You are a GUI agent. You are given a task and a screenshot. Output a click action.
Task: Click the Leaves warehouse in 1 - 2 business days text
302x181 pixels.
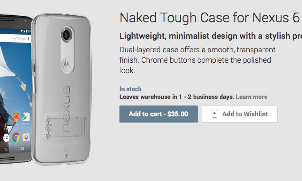click(x=177, y=97)
